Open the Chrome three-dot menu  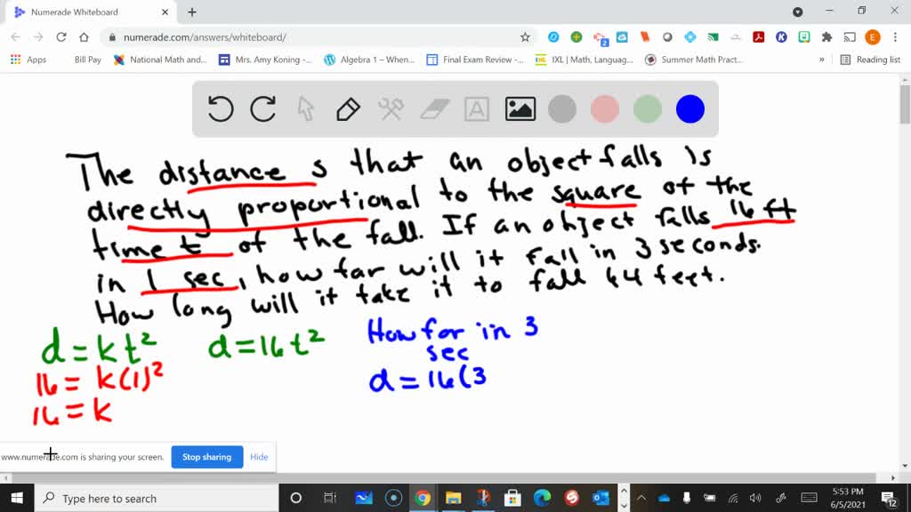pyautogui.click(x=896, y=37)
